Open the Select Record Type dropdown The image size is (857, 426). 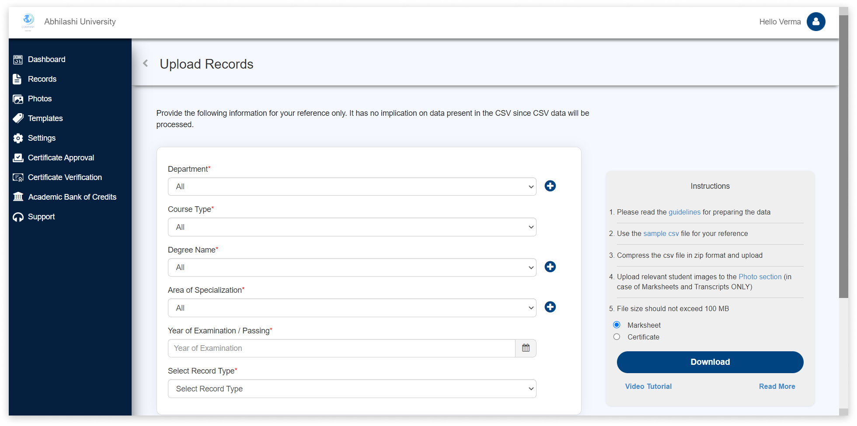(352, 388)
